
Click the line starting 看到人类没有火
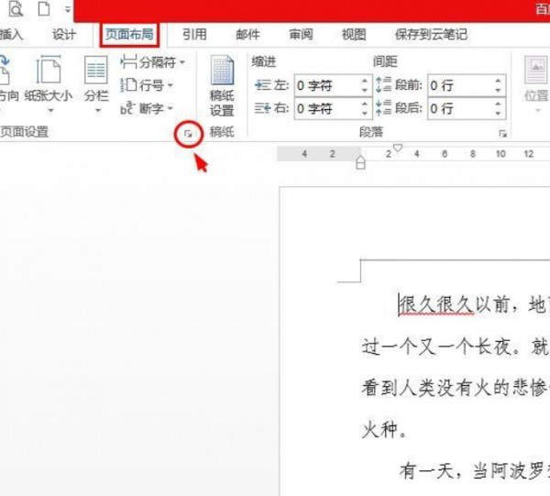[x=456, y=388]
